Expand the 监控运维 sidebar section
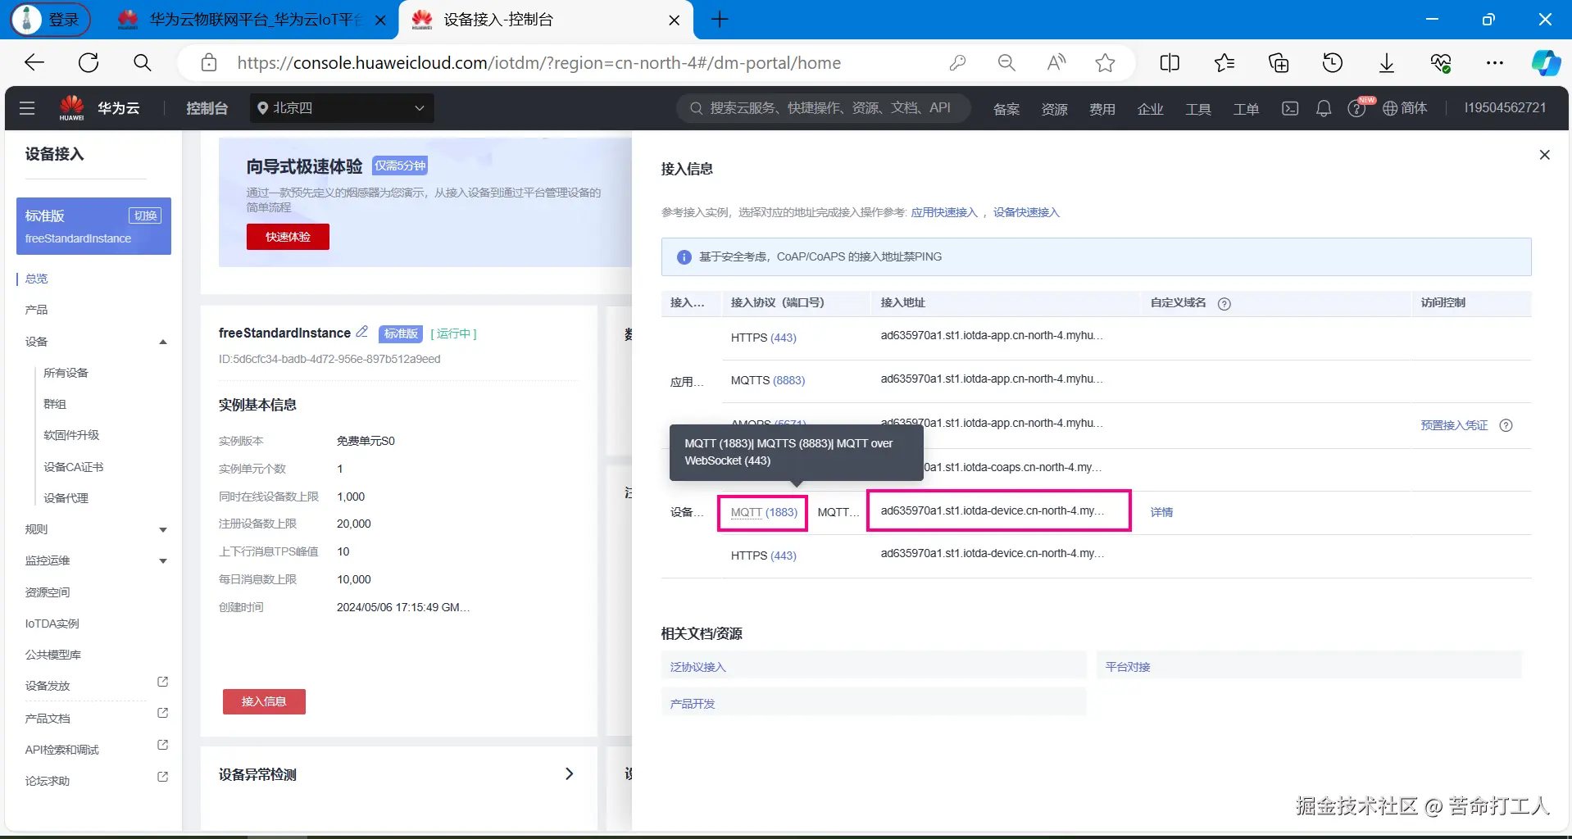 coord(163,561)
